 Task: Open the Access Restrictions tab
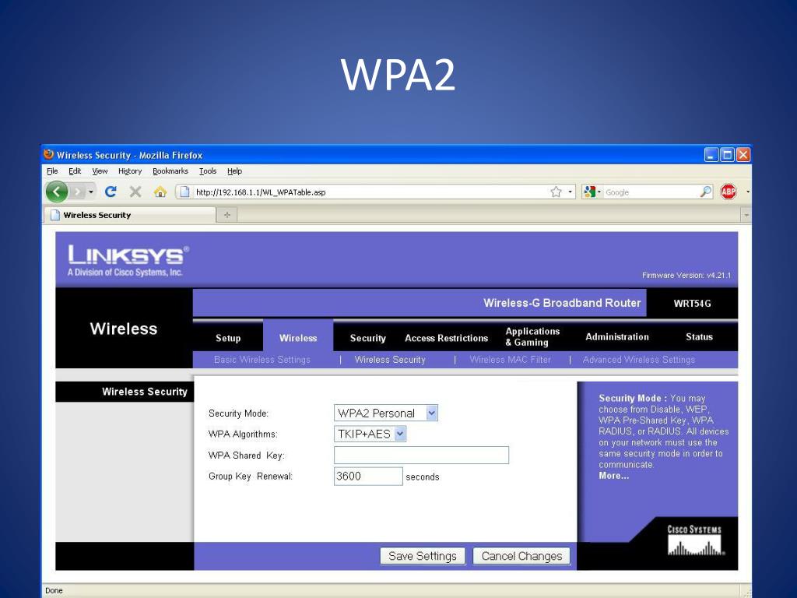pos(446,338)
